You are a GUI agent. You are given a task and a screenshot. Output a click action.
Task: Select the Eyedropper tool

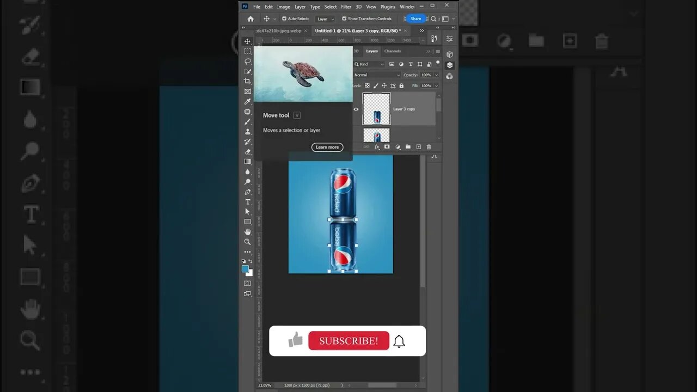coord(248,101)
